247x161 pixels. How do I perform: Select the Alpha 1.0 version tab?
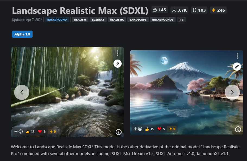22,34
